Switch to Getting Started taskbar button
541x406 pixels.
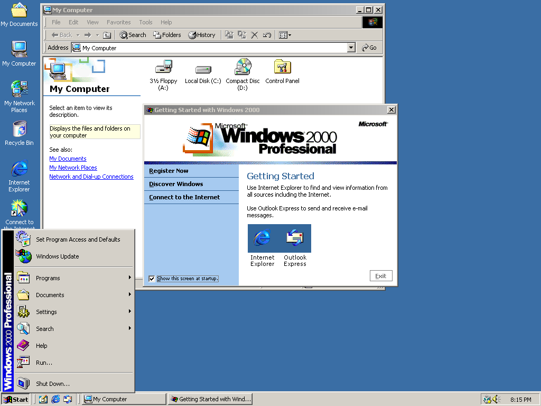coord(210,400)
